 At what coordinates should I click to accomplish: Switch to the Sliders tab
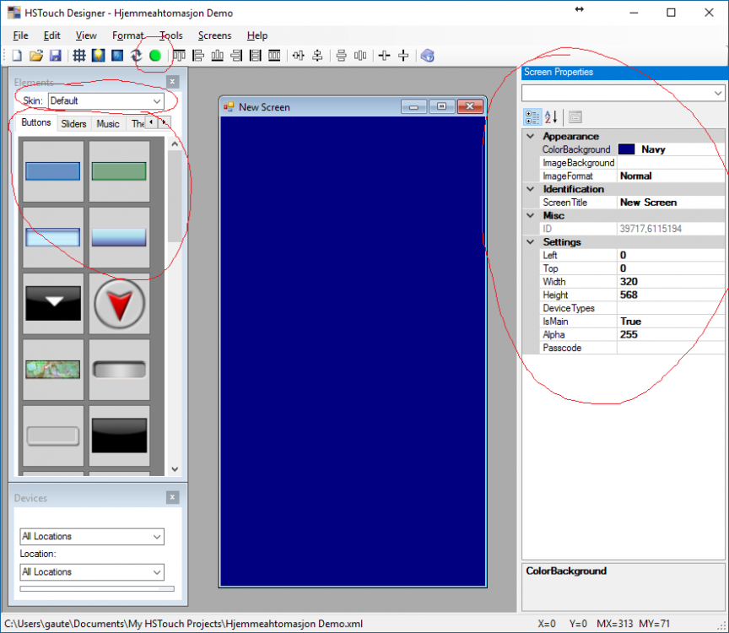(73, 124)
